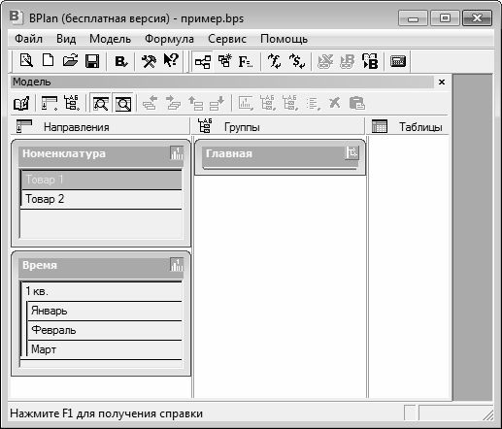Activate the pointer question-mark help icon
502x429 pixels.
pos(171,61)
